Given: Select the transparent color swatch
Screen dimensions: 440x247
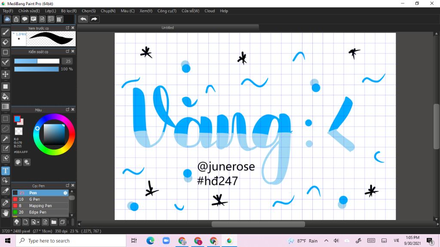Looking at the screenshot, I should point(18,131).
